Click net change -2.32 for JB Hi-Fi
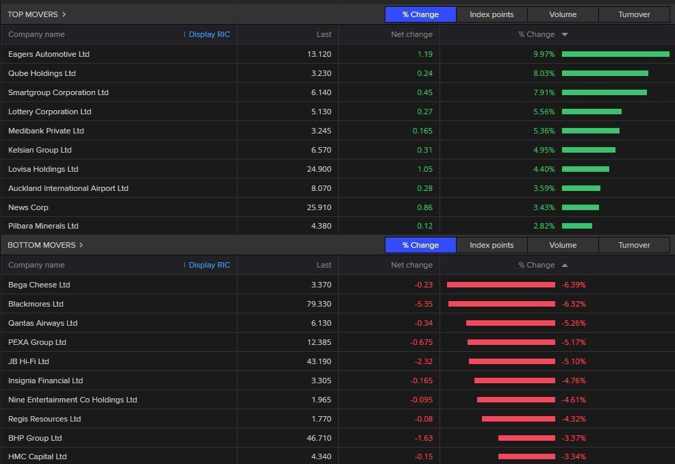675x464 pixels. tap(424, 361)
